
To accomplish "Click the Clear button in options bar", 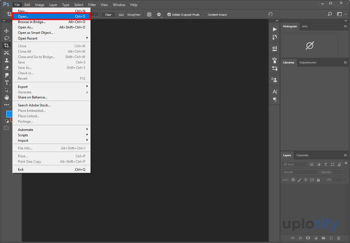I will pyautogui.click(x=108, y=15).
